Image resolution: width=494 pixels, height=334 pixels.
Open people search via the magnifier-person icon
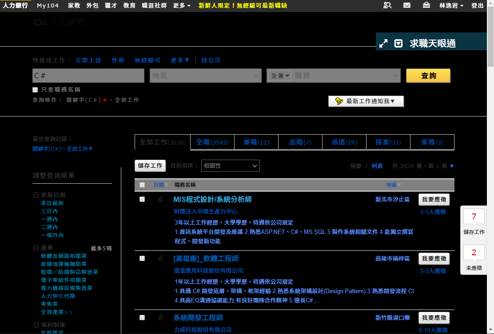(x=388, y=5)
